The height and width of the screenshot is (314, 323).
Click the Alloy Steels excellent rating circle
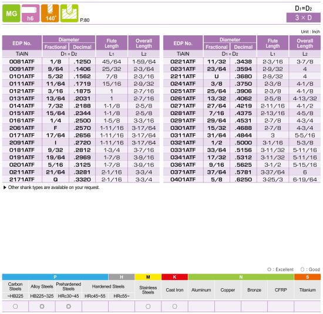(42, 306)
